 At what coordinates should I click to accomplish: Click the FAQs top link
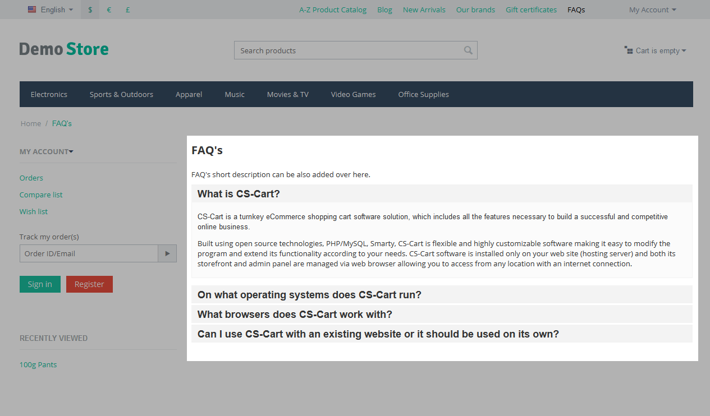click(576, 10)
